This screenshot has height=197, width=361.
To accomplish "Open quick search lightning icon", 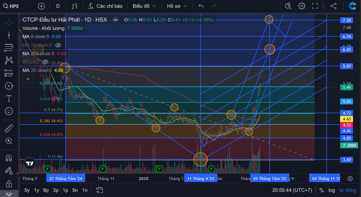I will click(x=288, y=6).
